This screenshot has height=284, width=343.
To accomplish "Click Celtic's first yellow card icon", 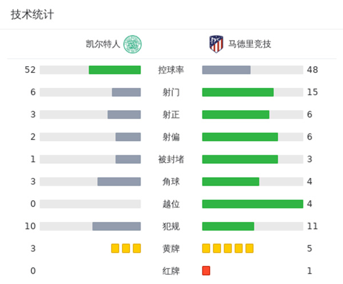I will click(x=115, y=248).
